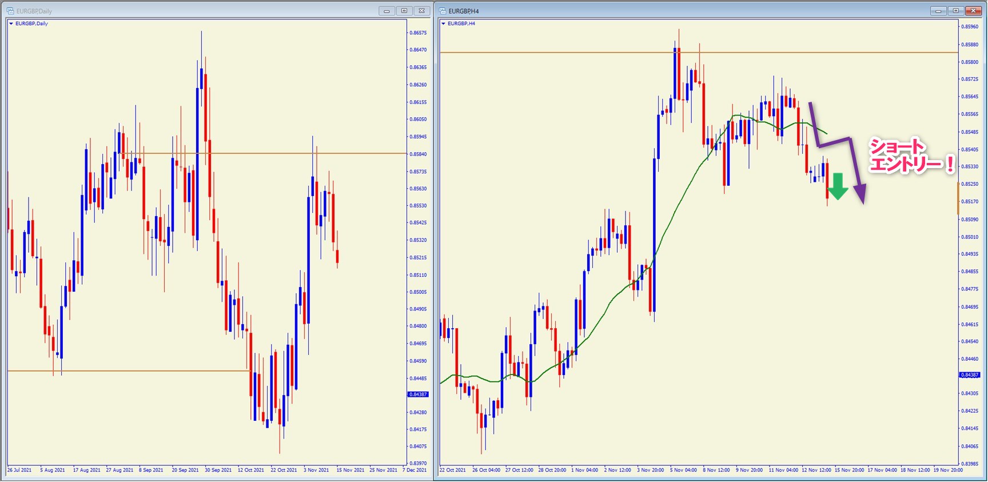
Task: Click the EURGBP,H4 title bar text
Action: click(x=464, y=11)
